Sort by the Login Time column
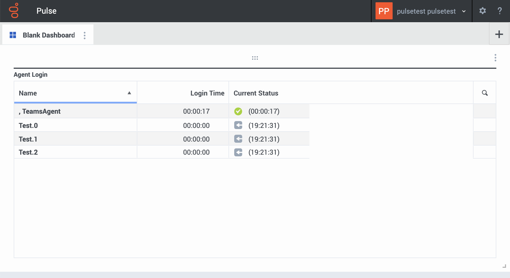 (183, 93)
